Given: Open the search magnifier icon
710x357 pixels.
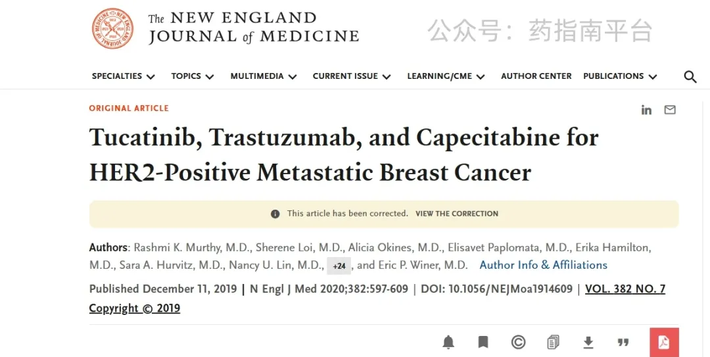Looking at the screenshot, I should (x=690, y=76).
